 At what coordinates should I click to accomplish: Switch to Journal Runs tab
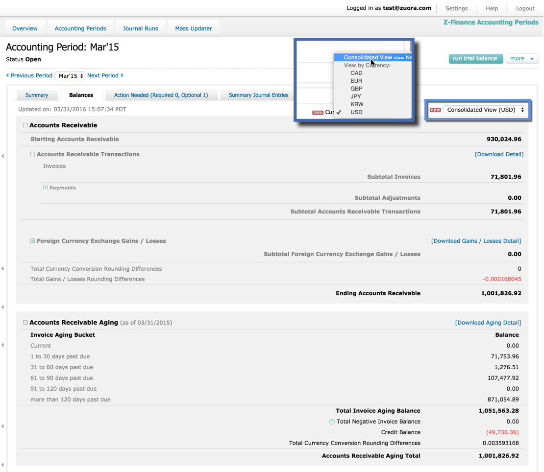pyautogui.click(x=141, y=28)
